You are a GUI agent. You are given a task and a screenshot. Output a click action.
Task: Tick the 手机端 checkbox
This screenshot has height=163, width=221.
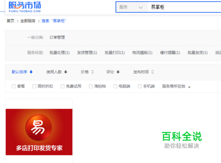pos(140,86)
